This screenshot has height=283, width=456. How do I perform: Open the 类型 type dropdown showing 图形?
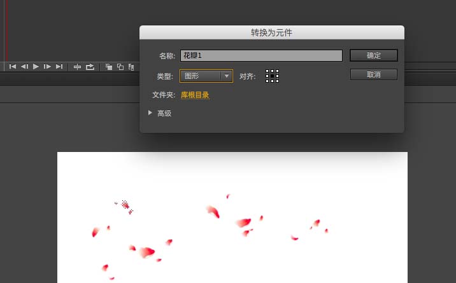(206, 76)
